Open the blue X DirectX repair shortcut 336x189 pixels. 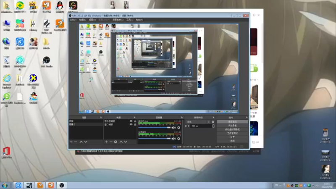(x=33, y=81)
